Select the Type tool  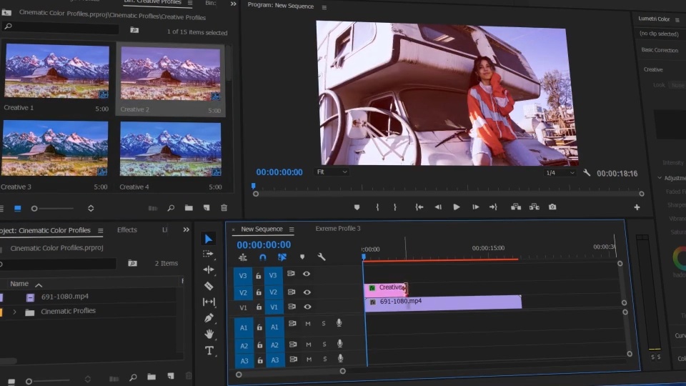[209, 350]
